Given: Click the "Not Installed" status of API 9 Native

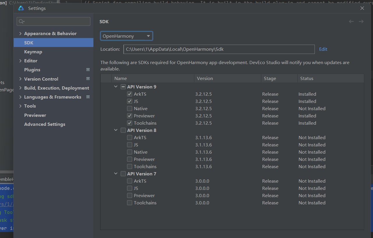Looking at the screenshot, I should 312,108.
